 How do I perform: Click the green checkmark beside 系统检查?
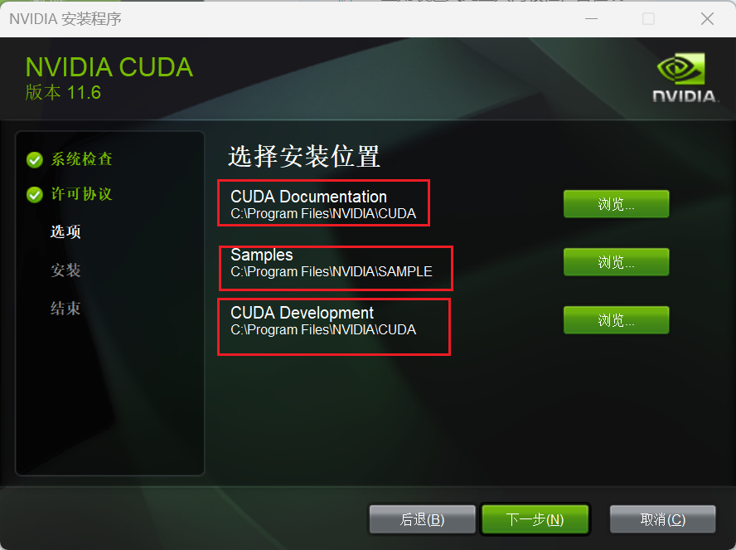click(35, 160)
